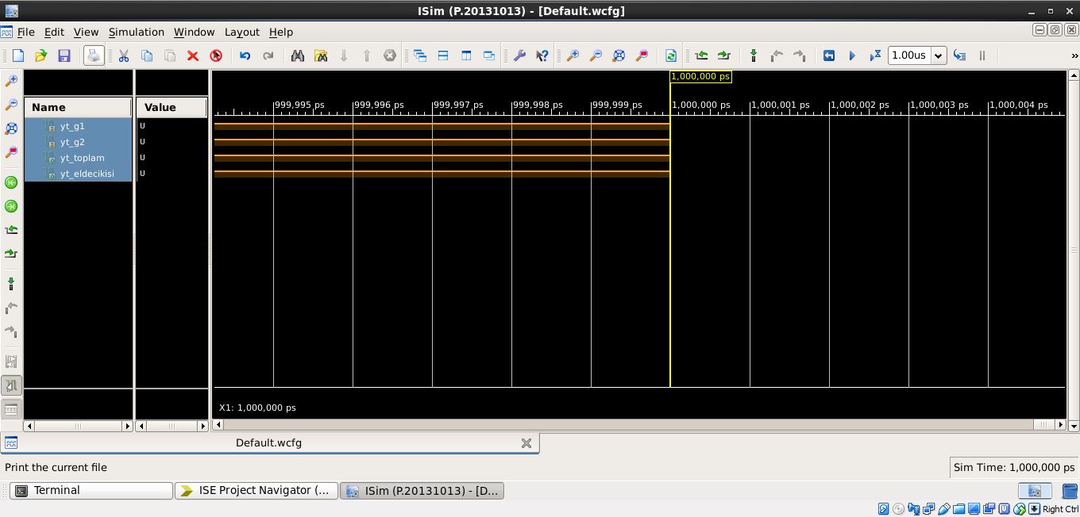The image size is (1080, 517).
Task: Click the green Go to Time 0 icon
Action: click(x=11, y=182)
